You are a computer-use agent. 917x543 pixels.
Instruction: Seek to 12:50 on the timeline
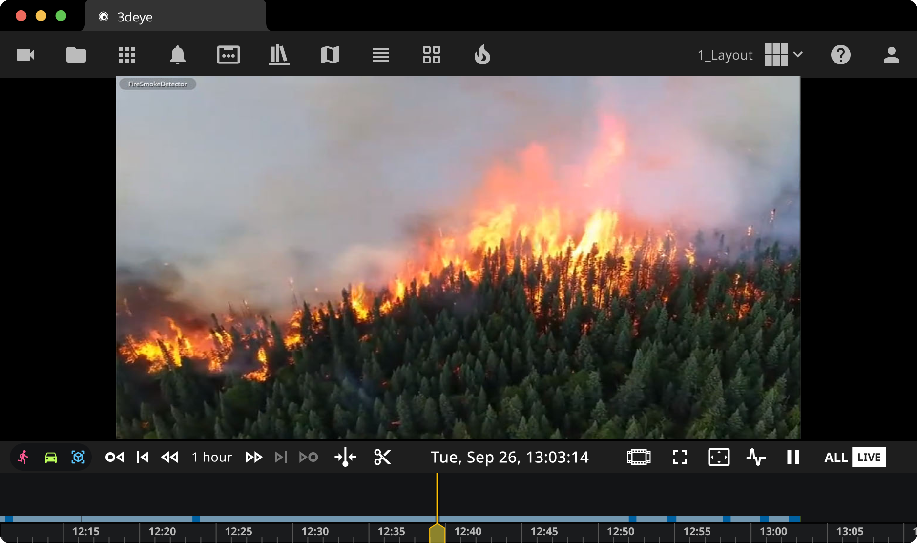pos(621,531)
